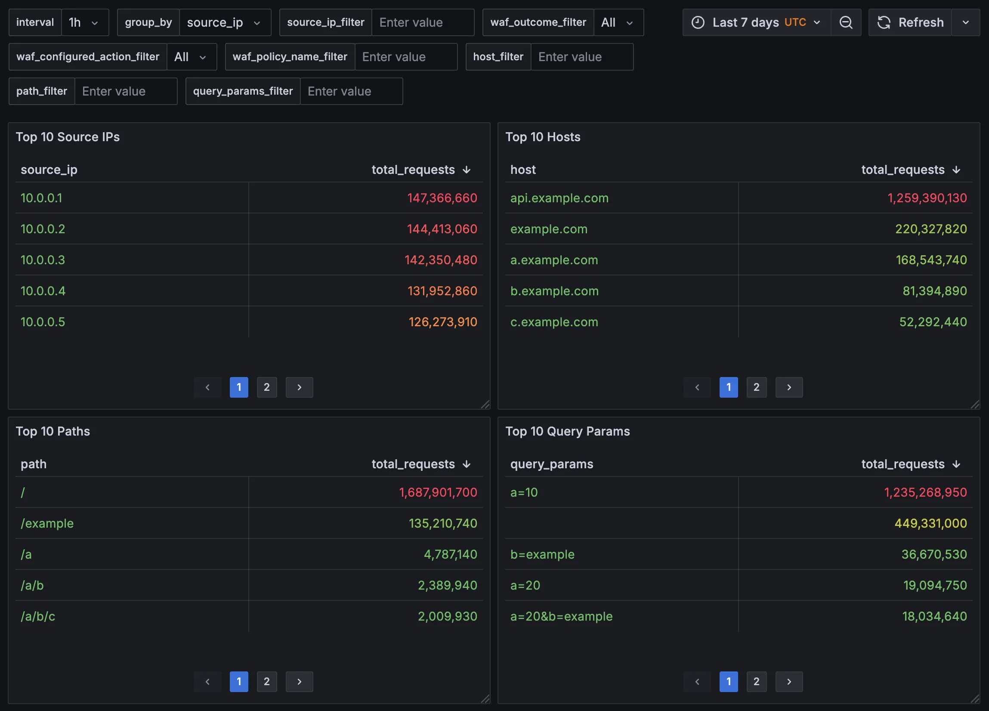The width and height of the screenshot is (989, 711).
Task: Open the group_by source_ip dropdown
Action: [225, 22]
